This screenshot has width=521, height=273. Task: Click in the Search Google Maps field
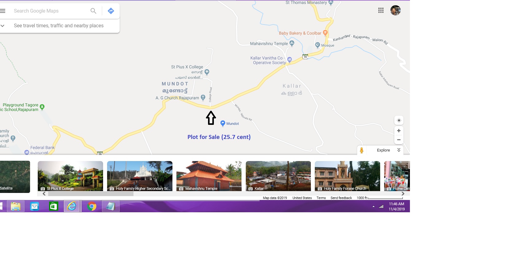coord(49,11)
